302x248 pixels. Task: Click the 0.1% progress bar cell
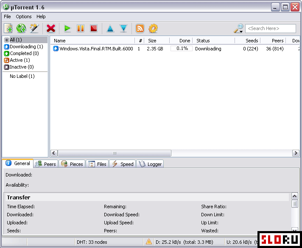182,48
